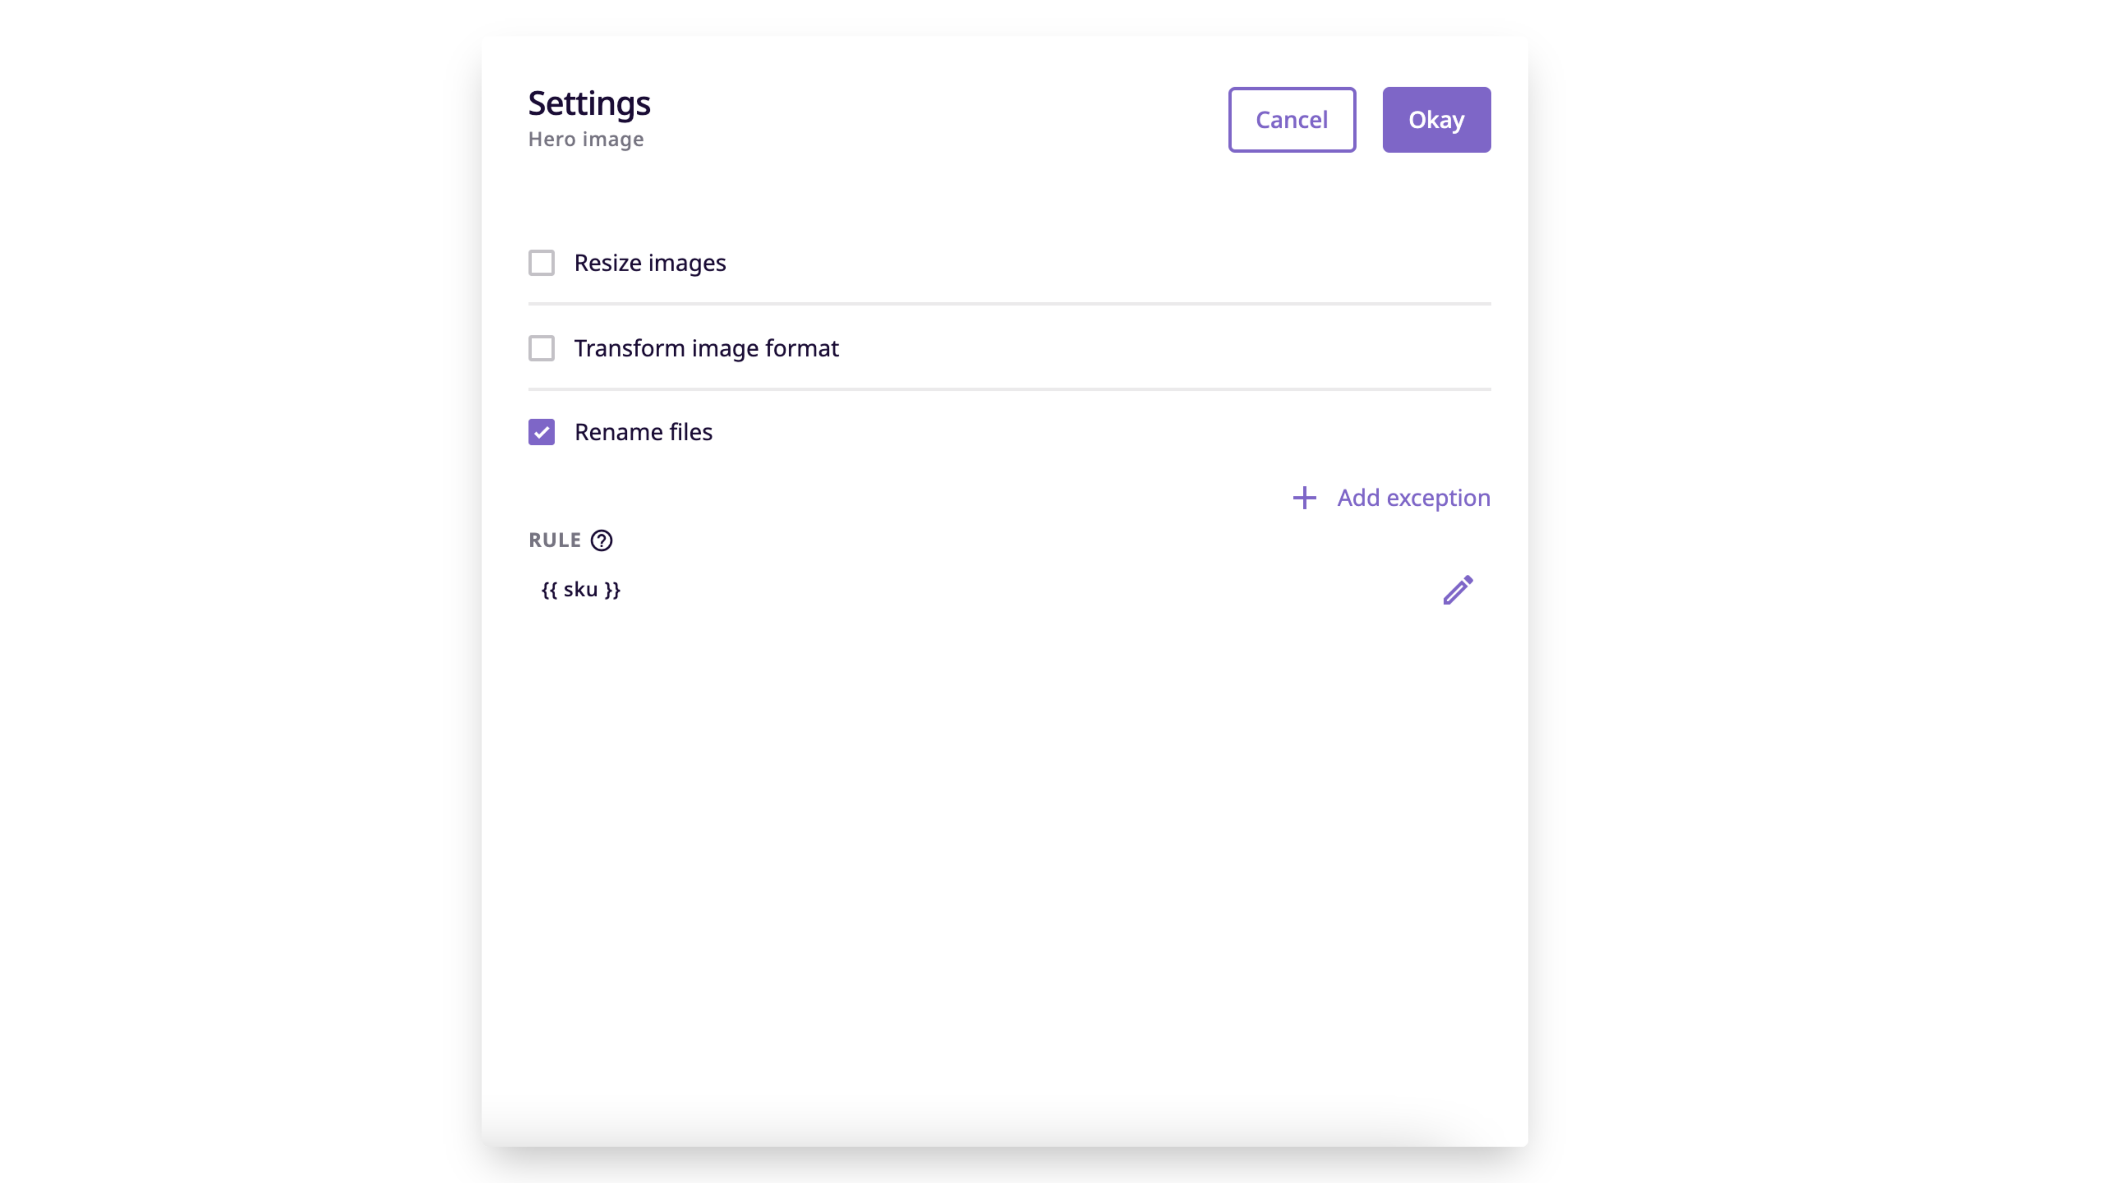
Task: Open the RULE help question mark icon
Action: point(601,540)
